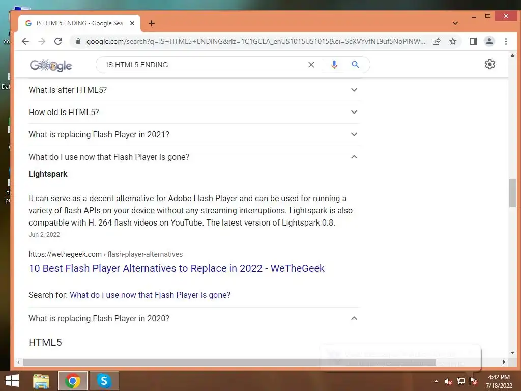Click the horizontal scroll-left arrow
The height and width of the screenshot is (391, 521).
[x=19, y=362]
